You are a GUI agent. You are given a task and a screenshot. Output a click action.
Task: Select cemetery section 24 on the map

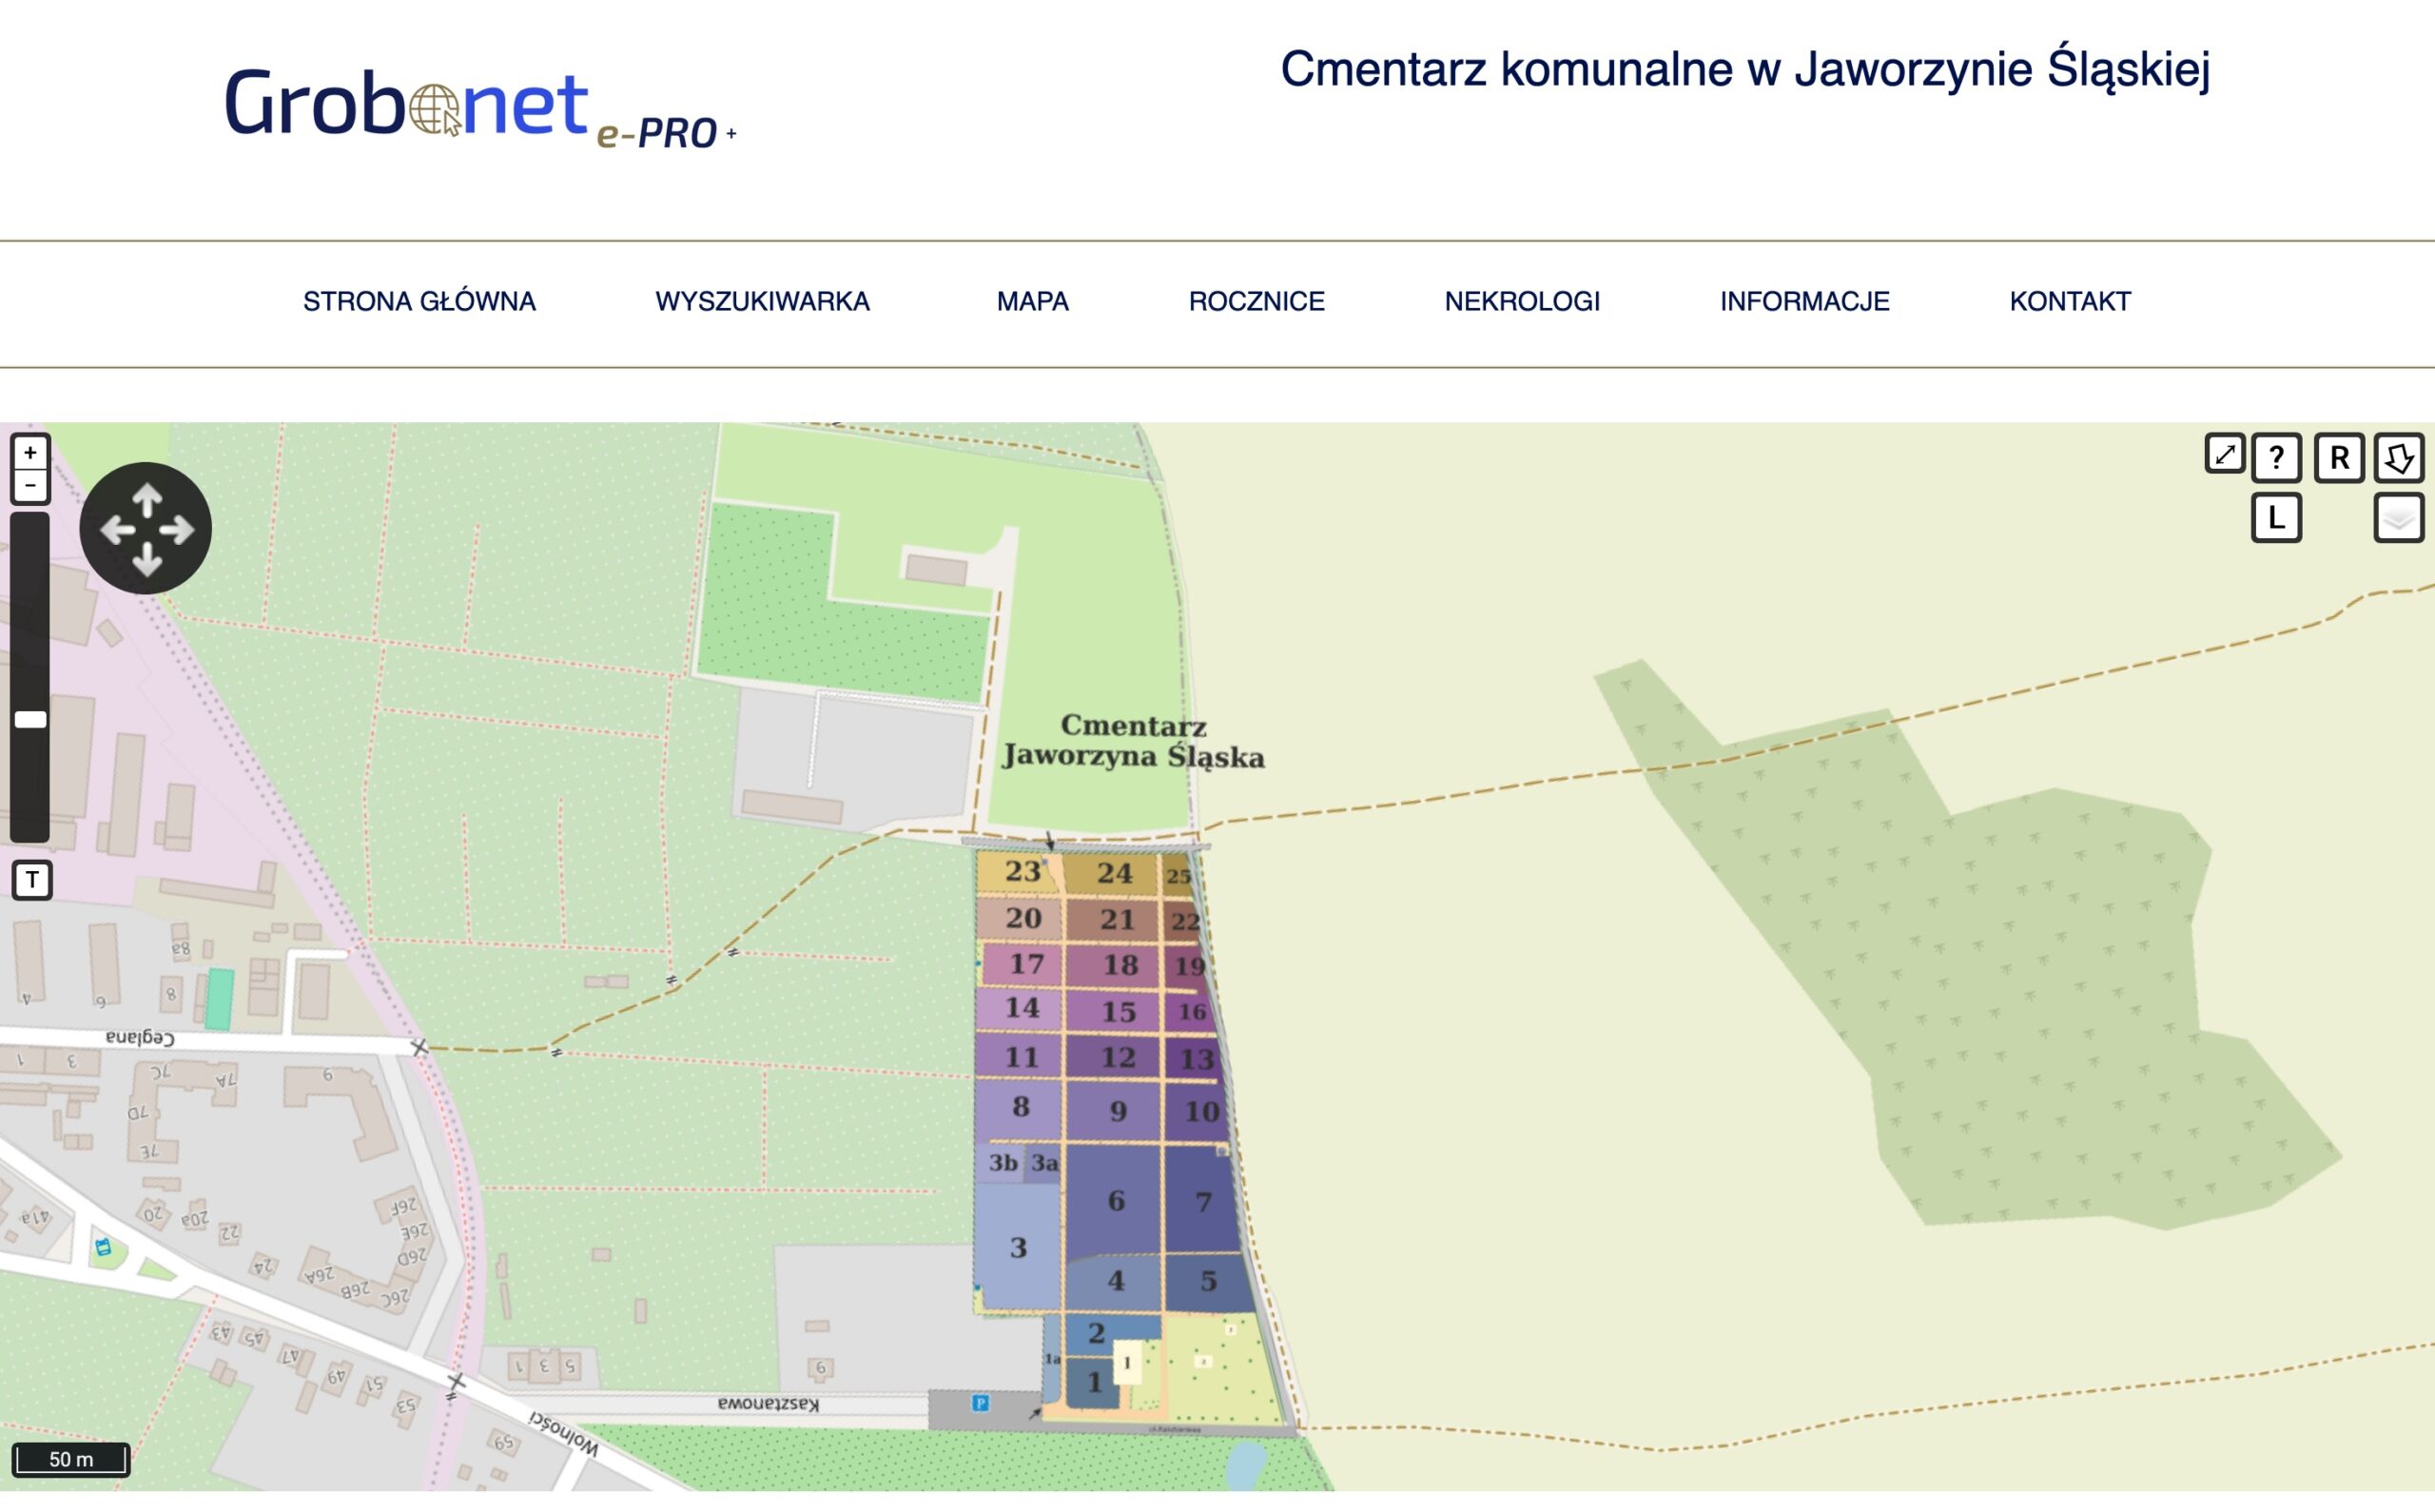(1114, 873)
